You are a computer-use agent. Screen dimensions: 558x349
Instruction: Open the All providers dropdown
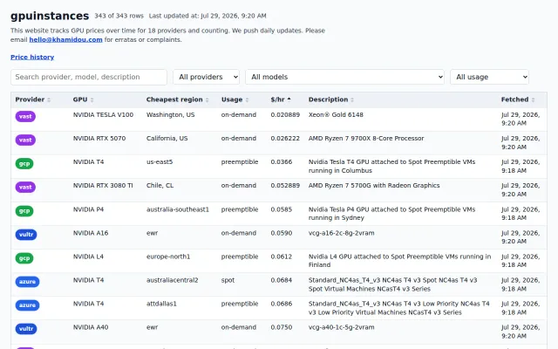[206, 77]
